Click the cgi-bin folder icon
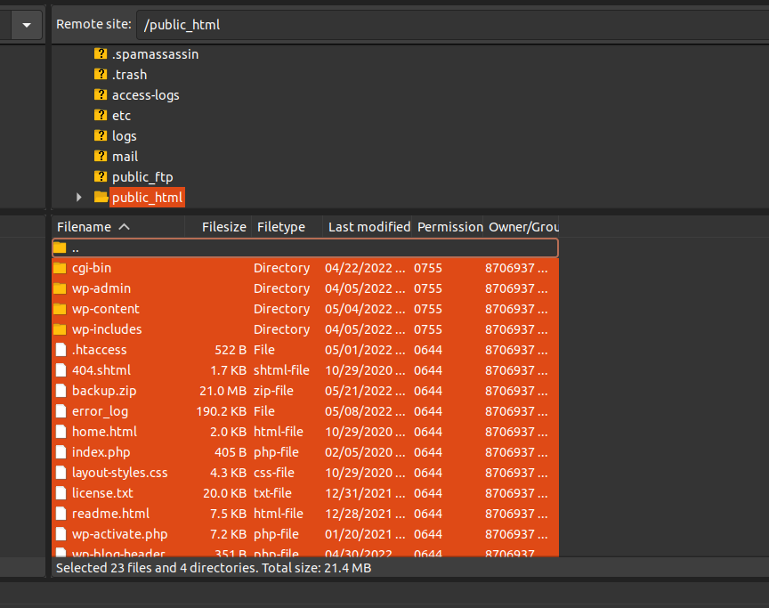 click(x=60, y=268)
